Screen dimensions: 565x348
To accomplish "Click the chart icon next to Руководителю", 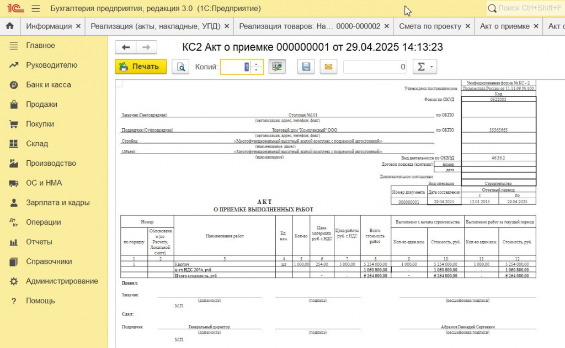I will tap(14, 65).
